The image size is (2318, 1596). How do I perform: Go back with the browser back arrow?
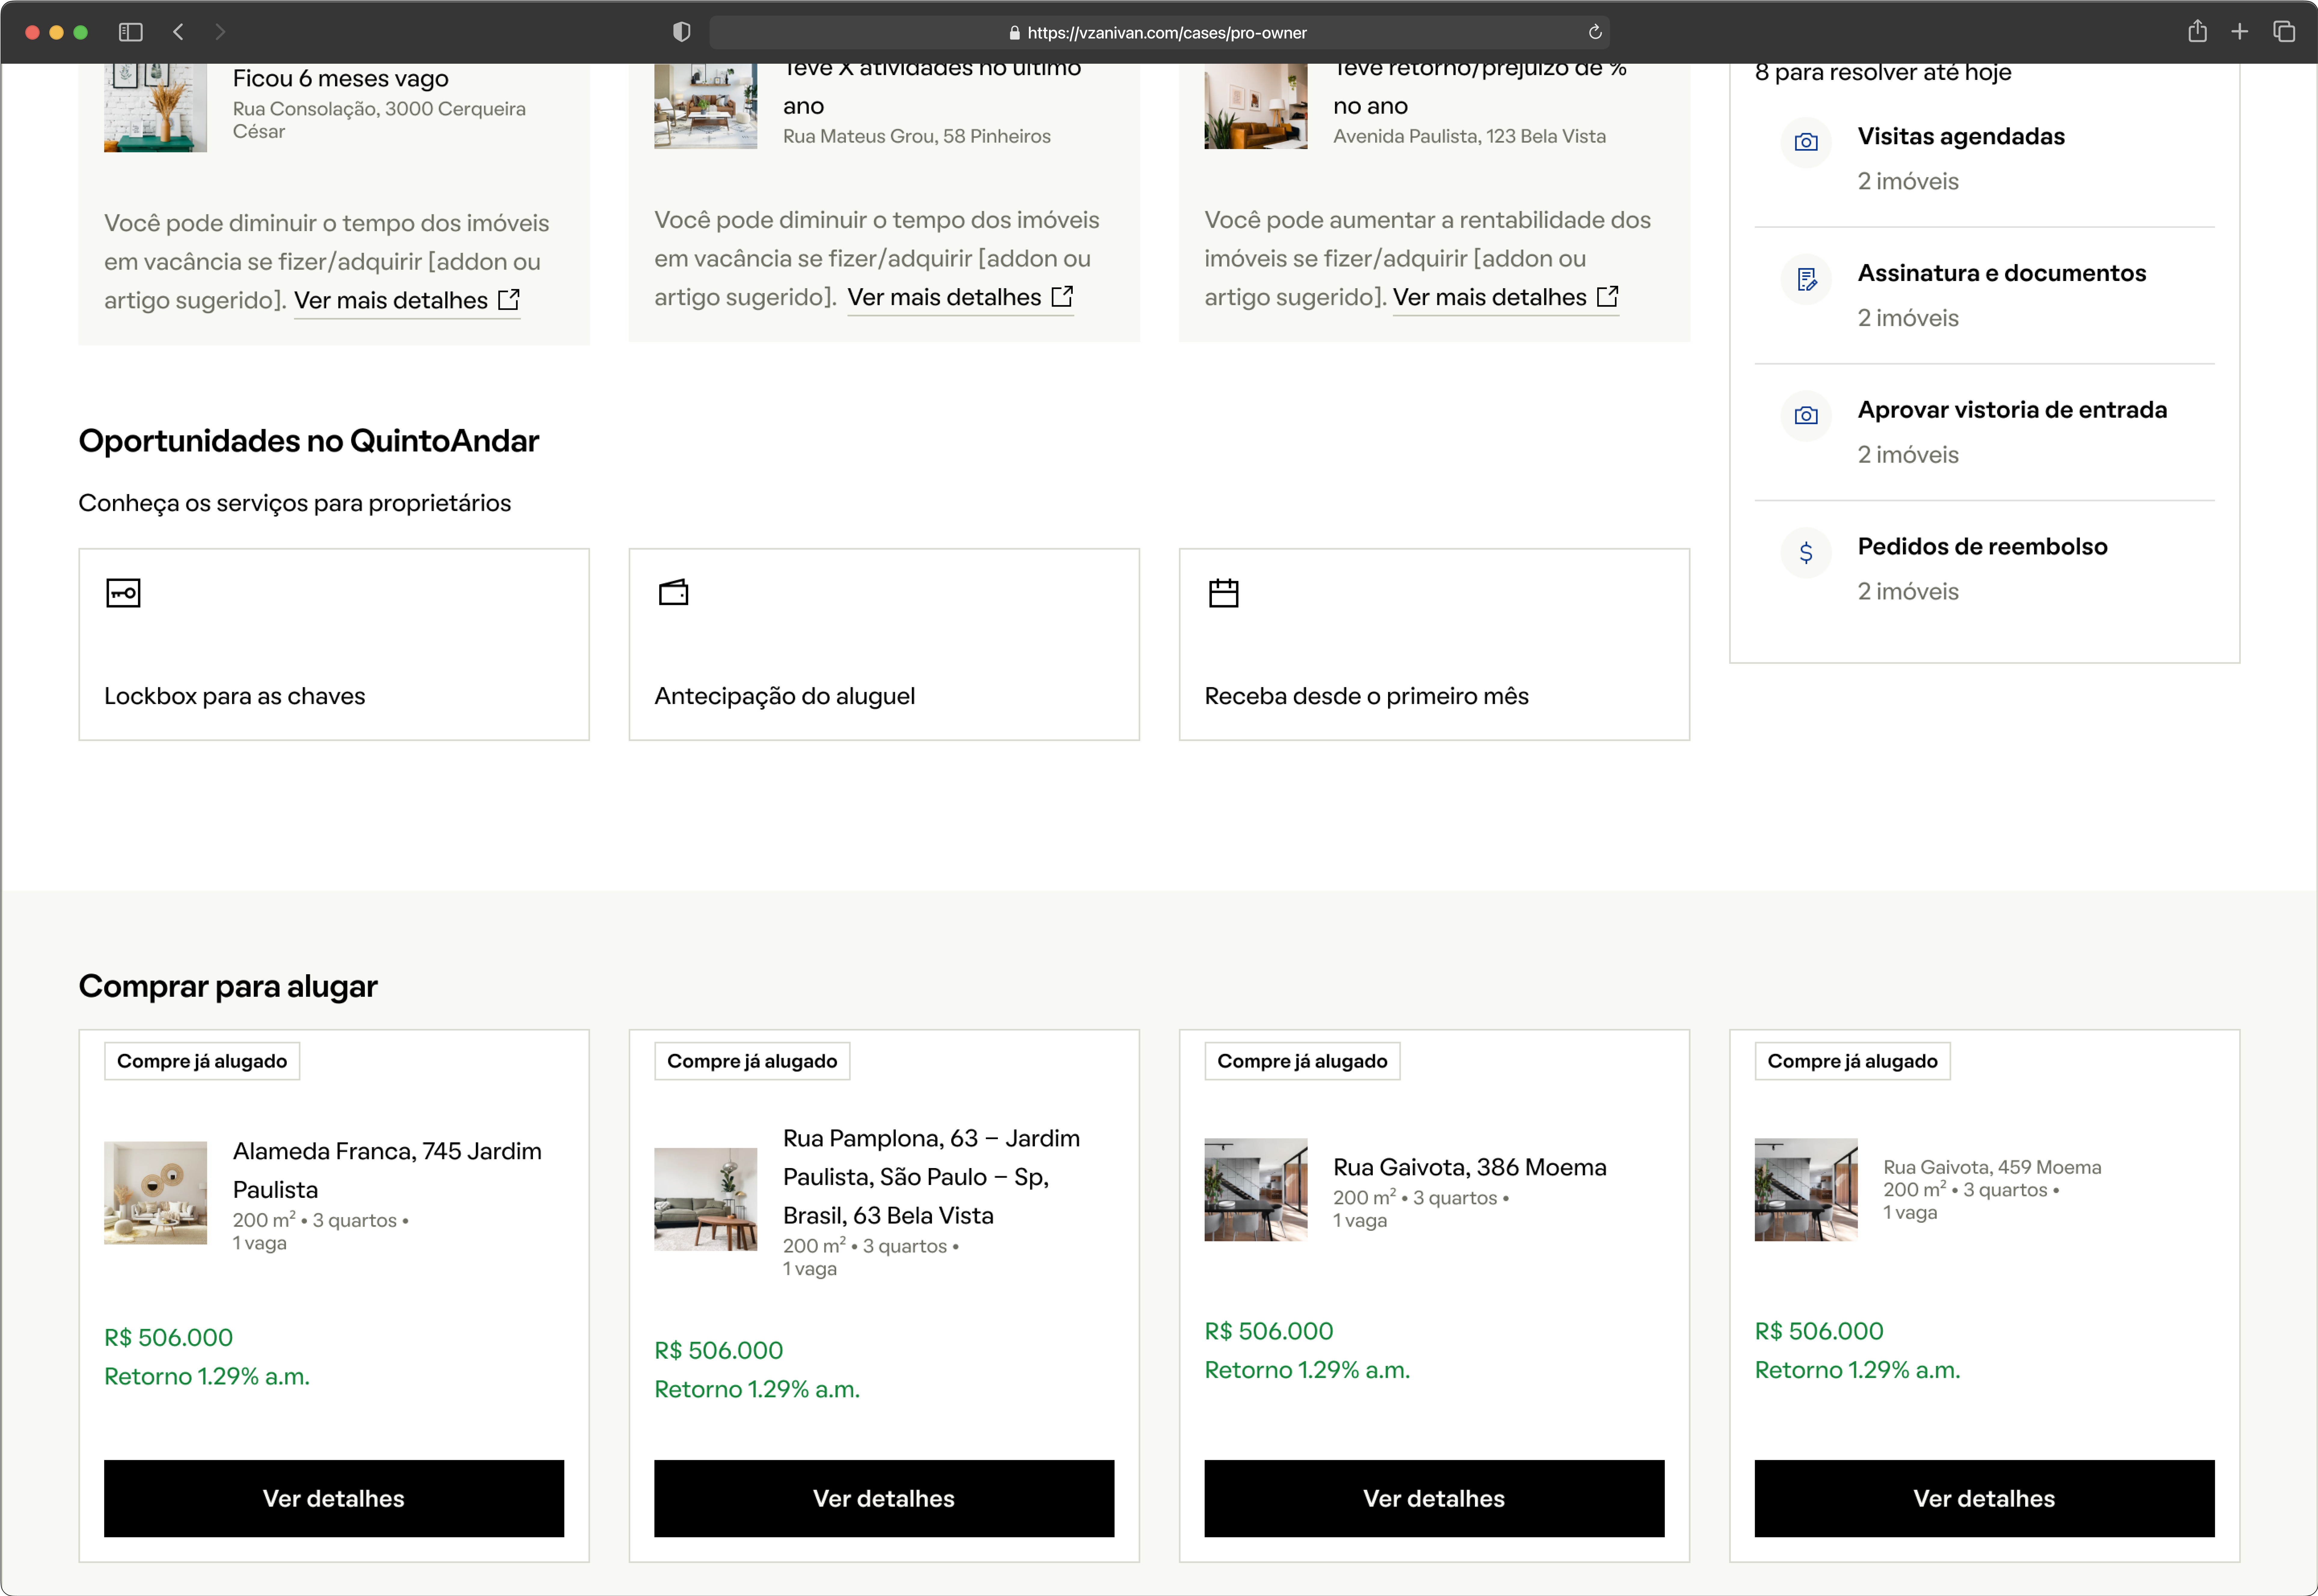(x=178, y=32)
